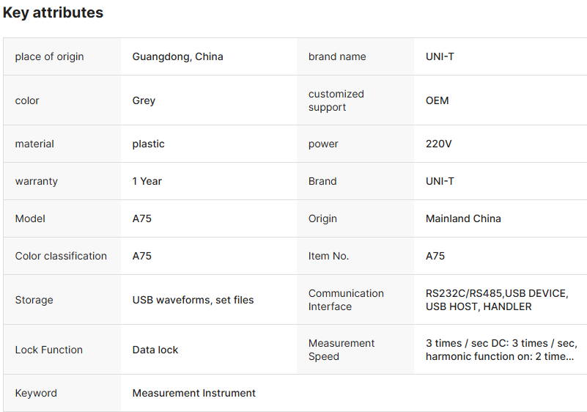Click the Mainland China origin value

click(463, 218)
